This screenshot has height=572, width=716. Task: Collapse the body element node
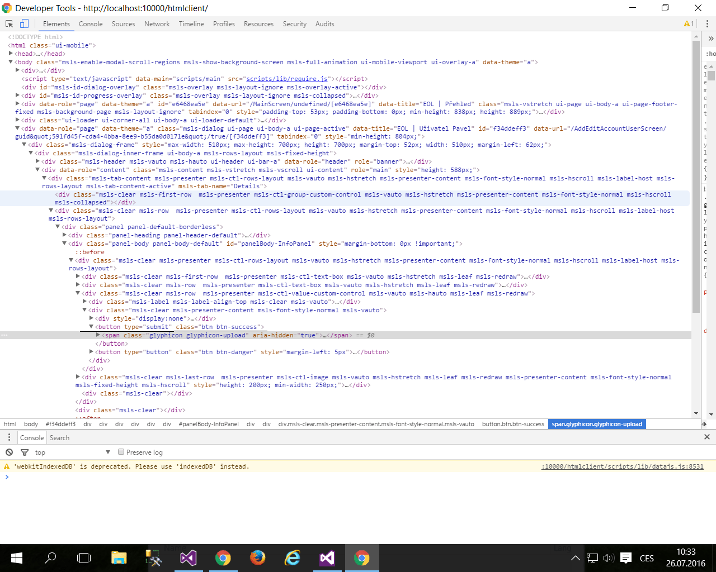(x=11, y=62)
